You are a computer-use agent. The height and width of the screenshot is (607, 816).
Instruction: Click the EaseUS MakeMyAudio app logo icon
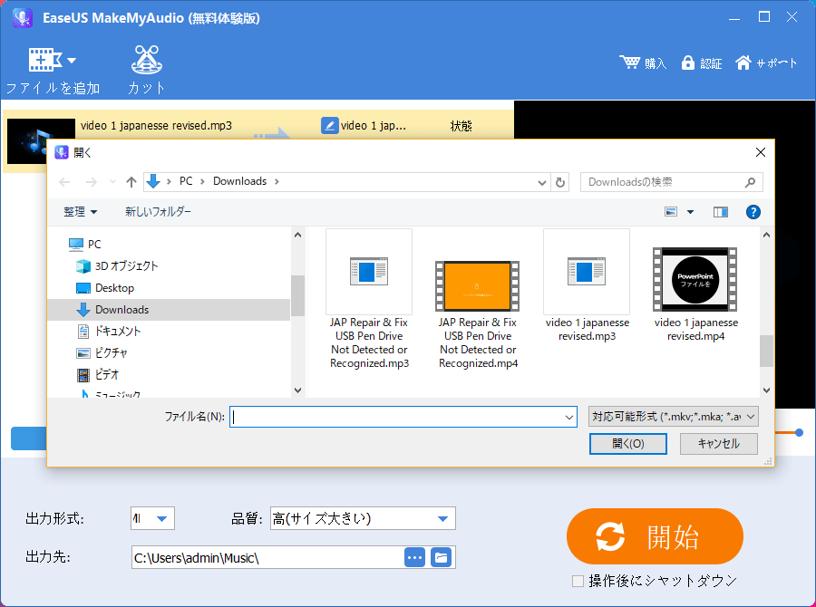[x=23, y=18]
